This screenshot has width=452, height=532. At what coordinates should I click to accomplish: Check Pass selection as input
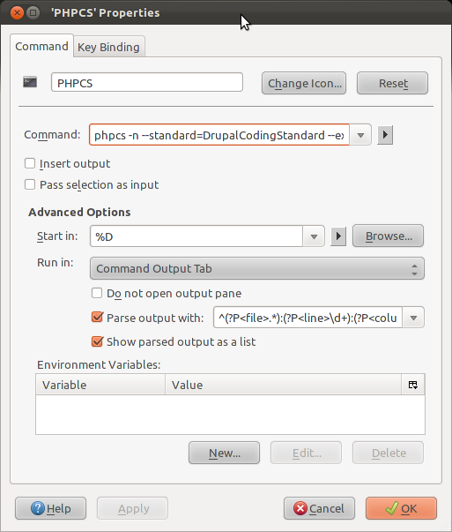pos(30,184)
